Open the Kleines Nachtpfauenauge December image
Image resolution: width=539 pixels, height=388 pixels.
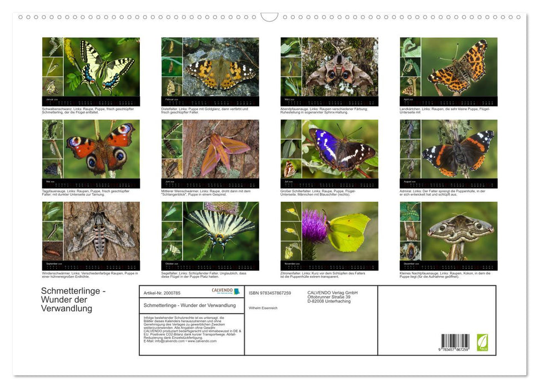(x=459, y=231)
